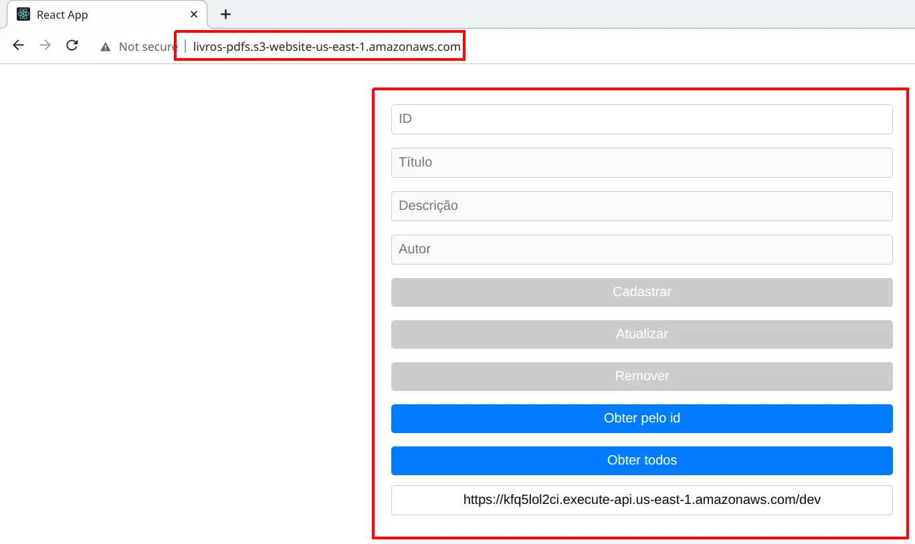Click the Atualizar button

(641, 334)
